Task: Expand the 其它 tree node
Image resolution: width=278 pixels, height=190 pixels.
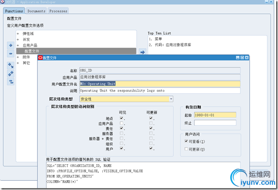Action: 18,63
